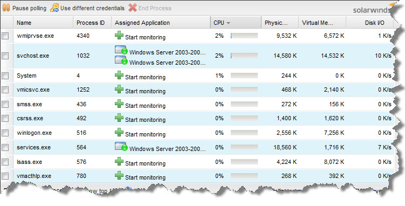Sort by the Process ID column header
The image size is (405, 206).
(92, 23)
